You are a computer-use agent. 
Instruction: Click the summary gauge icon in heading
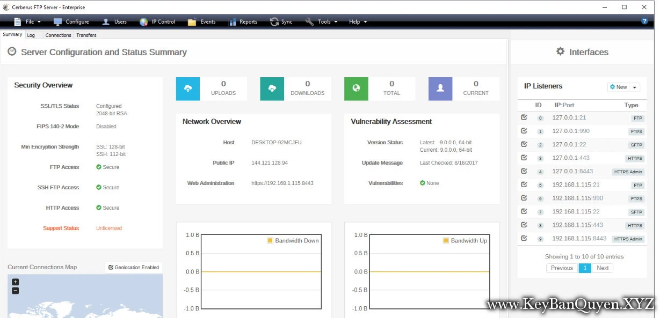12,51
